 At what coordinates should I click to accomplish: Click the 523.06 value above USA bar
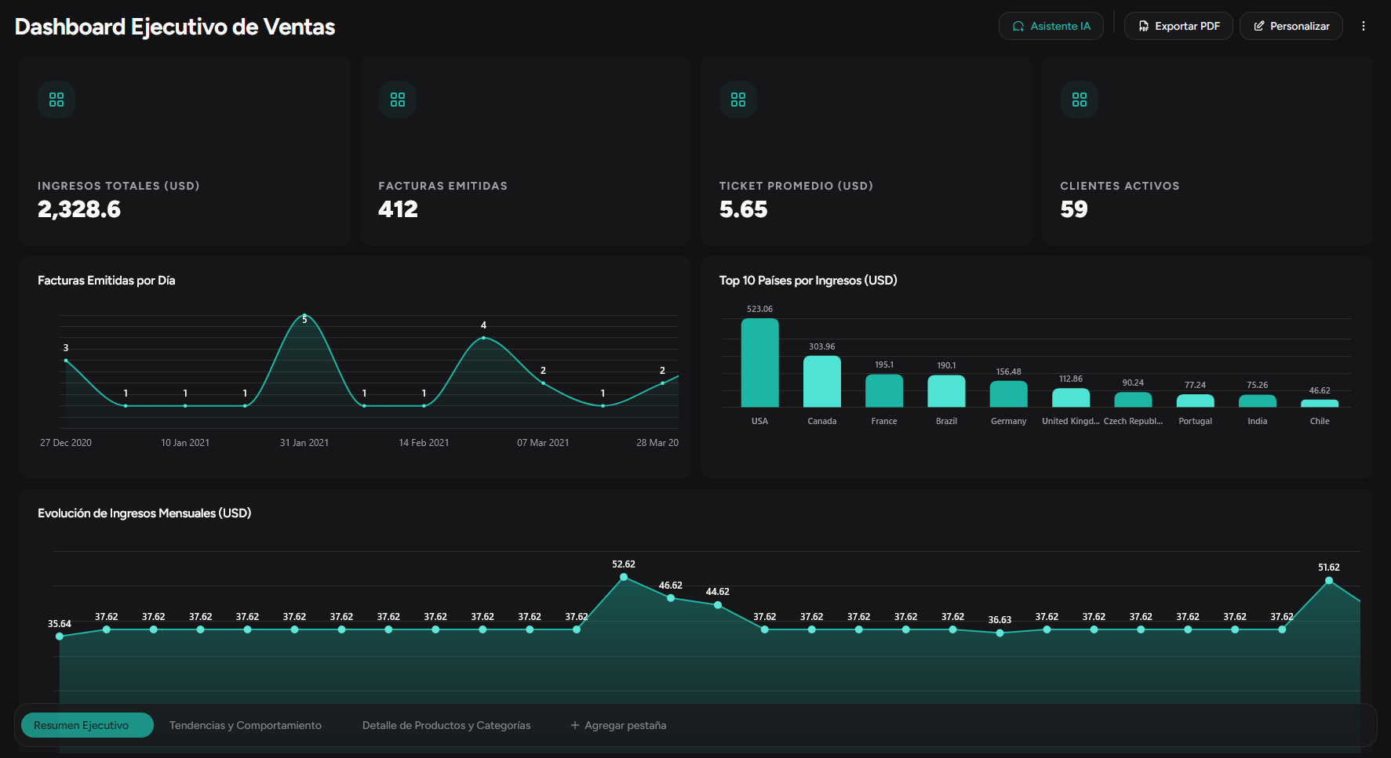[759, 309]
